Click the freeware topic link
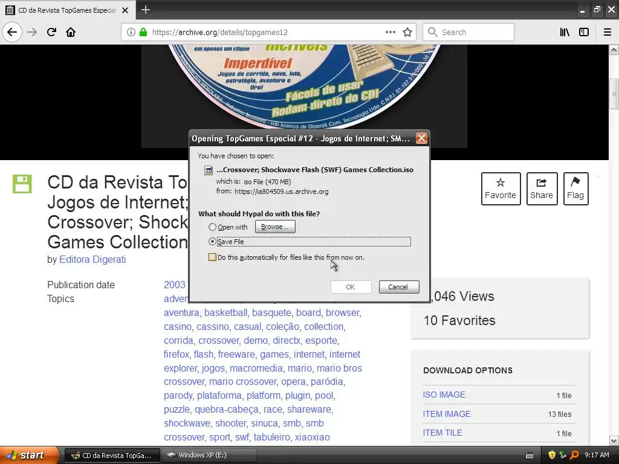619x464 pixels. coord(236,354)
